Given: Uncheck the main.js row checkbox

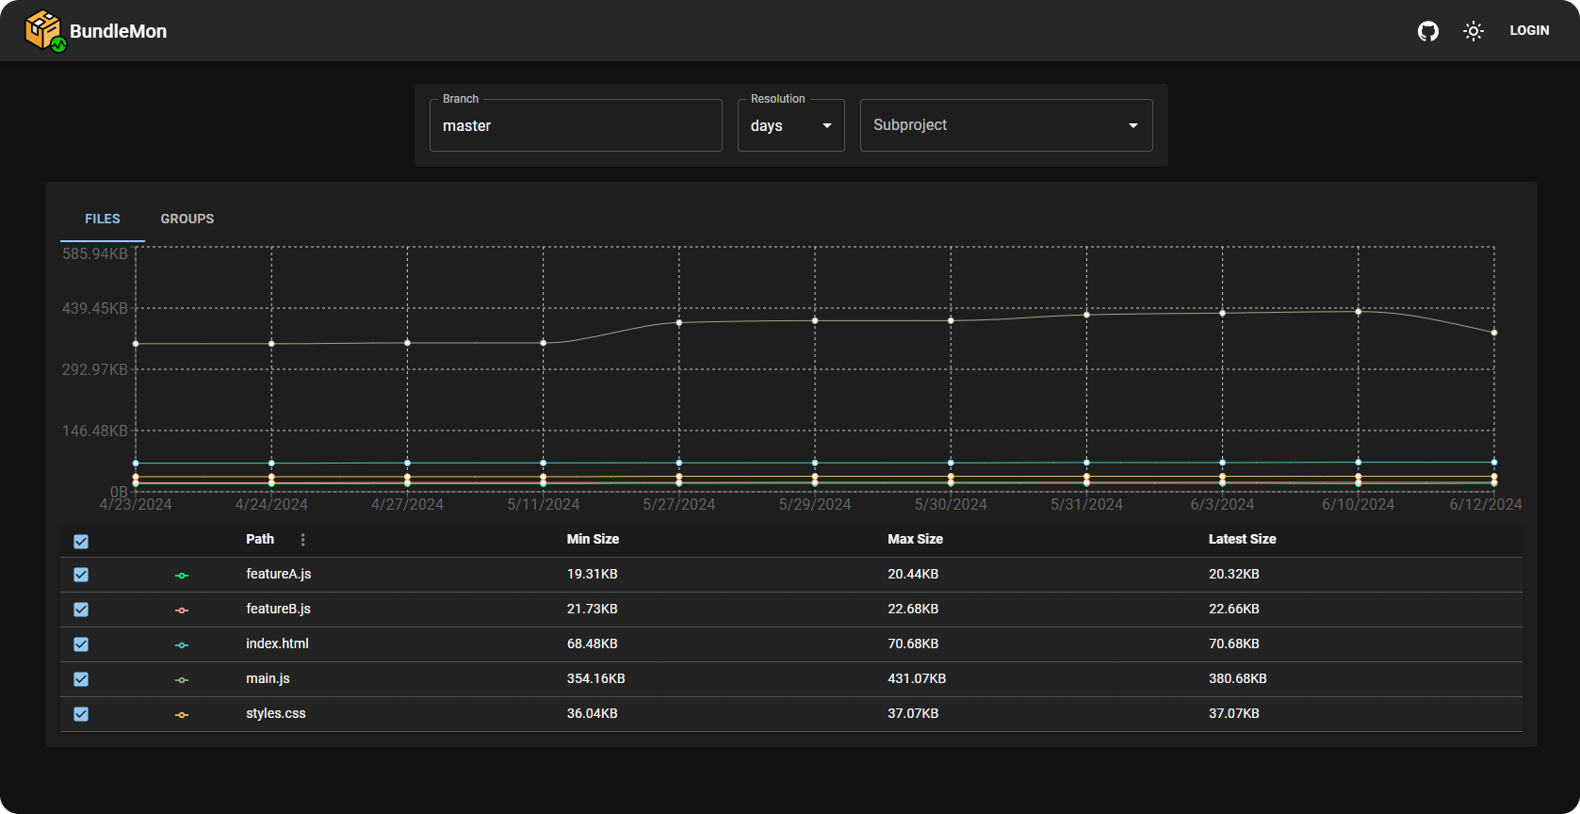Looking at the screenshot, I should [81, 679].
